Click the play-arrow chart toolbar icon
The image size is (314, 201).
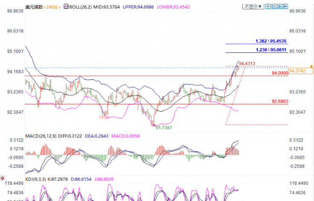(279, 6)
